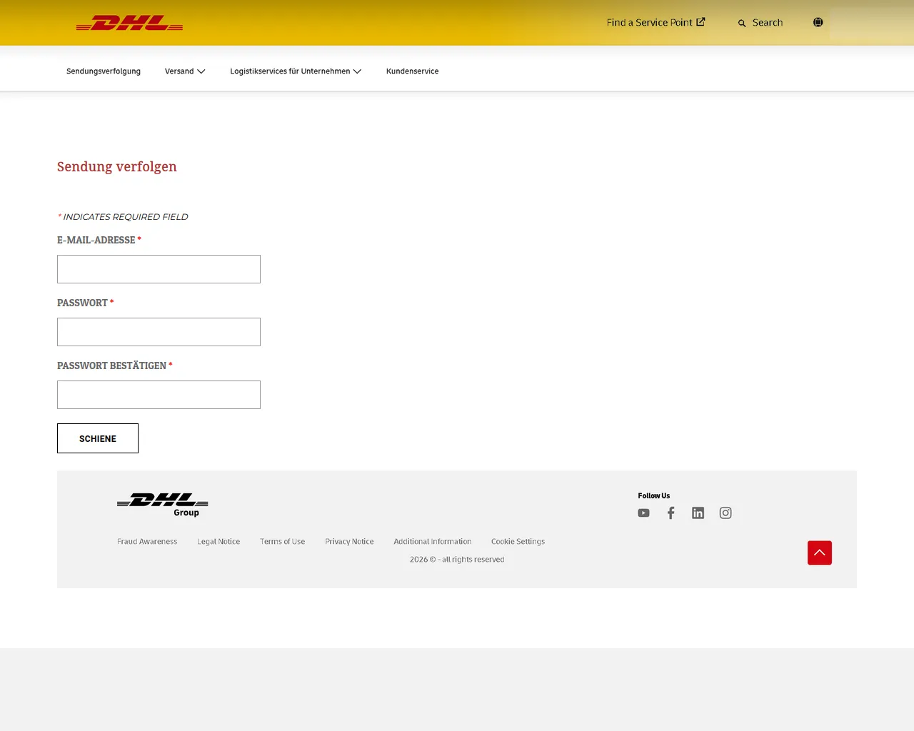This screenshot has height=731, width=914.
Task: Click the globe language selector icon
Action: tap(818, 22)
